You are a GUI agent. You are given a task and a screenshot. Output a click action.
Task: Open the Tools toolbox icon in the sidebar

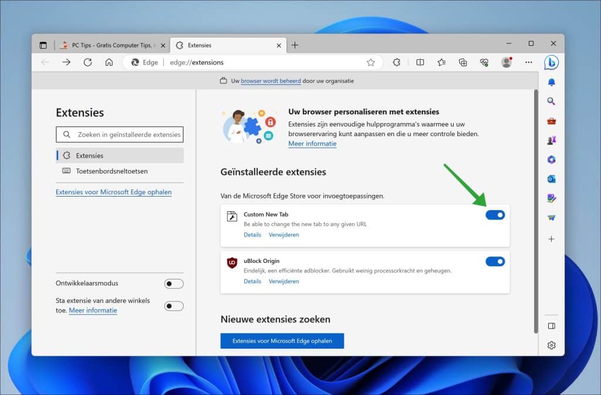click(551, 120)
